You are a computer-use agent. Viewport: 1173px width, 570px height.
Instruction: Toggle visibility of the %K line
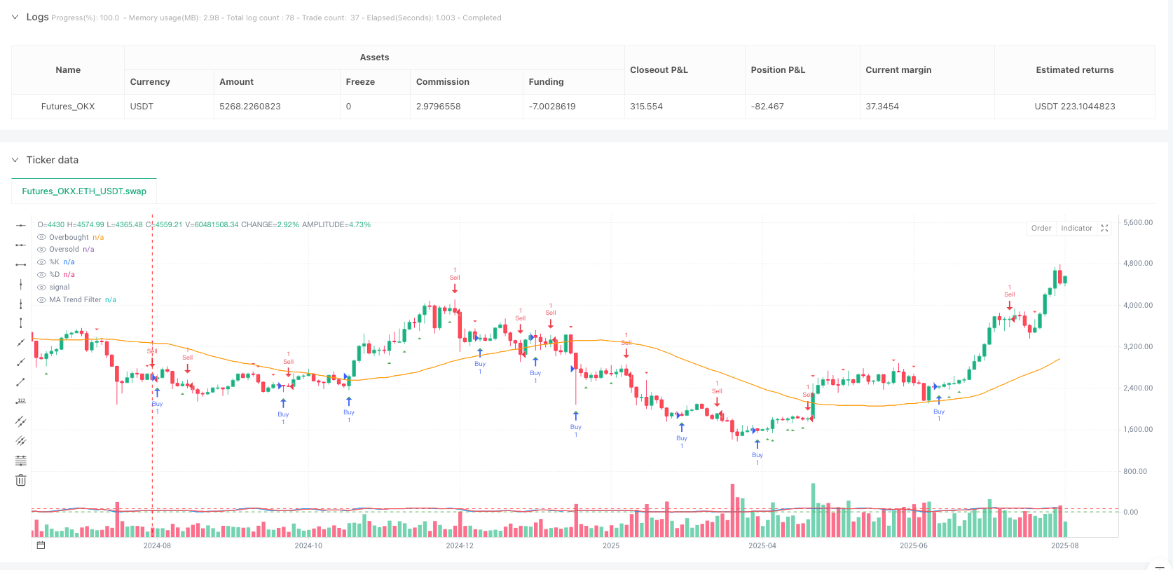pyautogui.click(x=41, y=262)
